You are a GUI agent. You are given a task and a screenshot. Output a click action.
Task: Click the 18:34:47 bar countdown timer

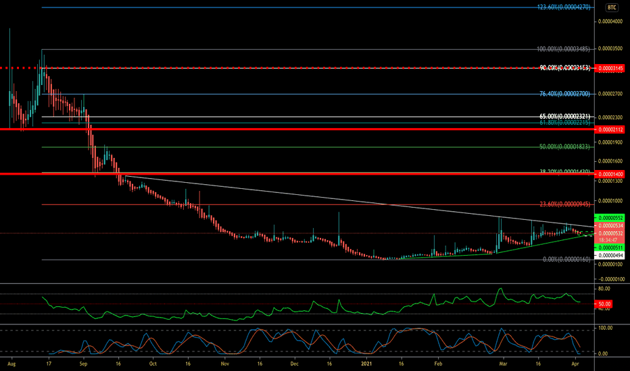608,240
